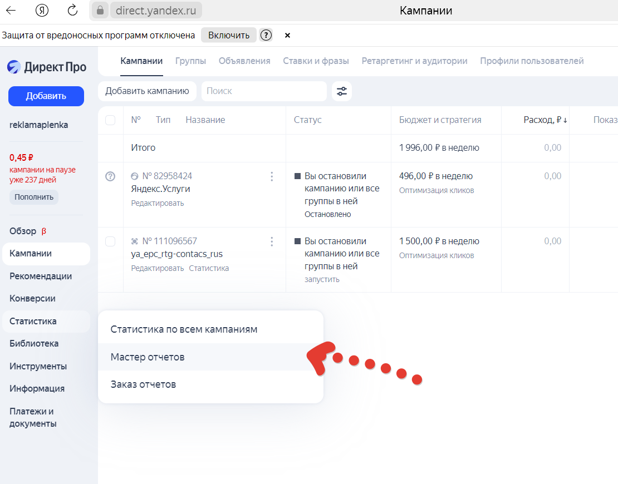Click campaign type icon for № 82958424

coord(134,176)
